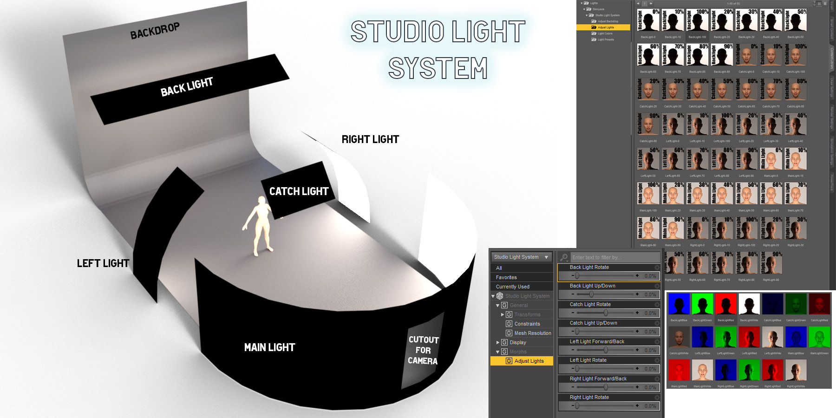
Task: Apply the MainLight-100 preset thumbnail
Action: (x=648, y=194)
